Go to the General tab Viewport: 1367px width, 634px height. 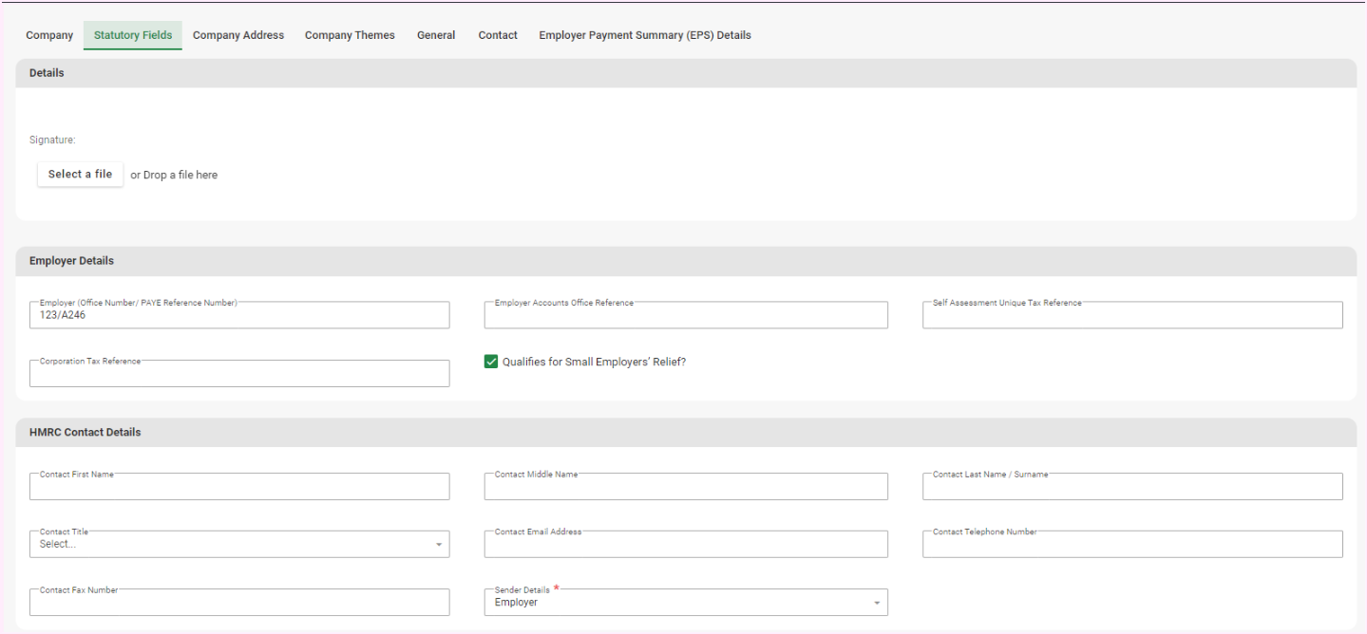pos(436,35)
